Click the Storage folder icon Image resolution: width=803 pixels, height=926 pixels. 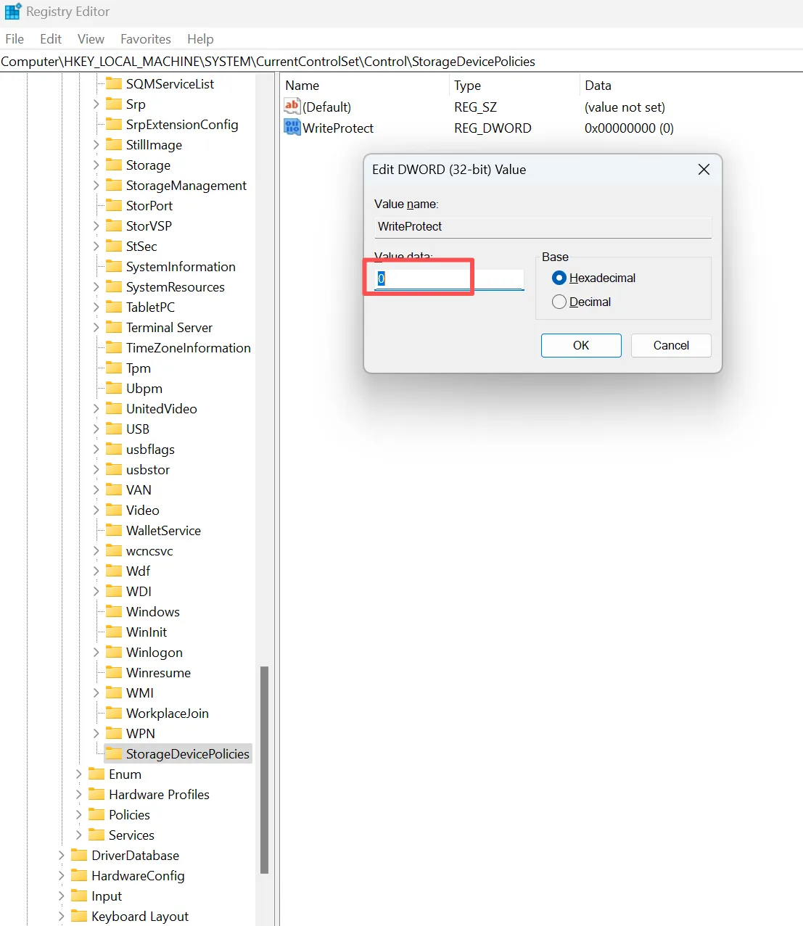tap(114, 165)
